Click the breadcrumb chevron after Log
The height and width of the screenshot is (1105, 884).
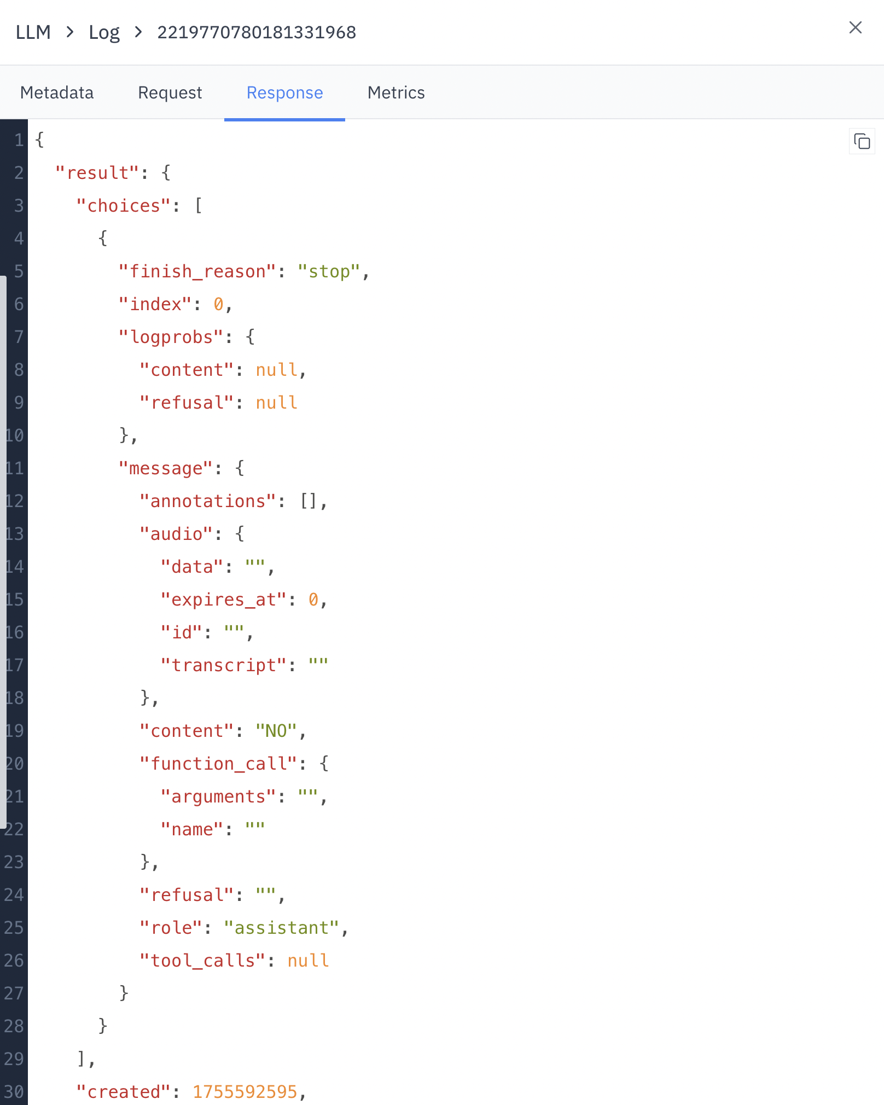click(x=138, y=32)
